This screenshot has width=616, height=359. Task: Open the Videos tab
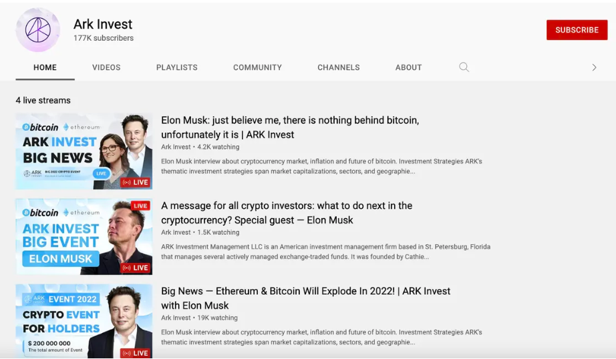[106, 67]
